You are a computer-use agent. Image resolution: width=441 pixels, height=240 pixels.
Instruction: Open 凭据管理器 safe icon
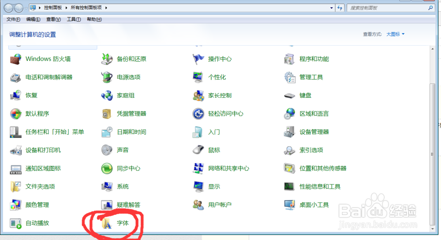point(107,114)
